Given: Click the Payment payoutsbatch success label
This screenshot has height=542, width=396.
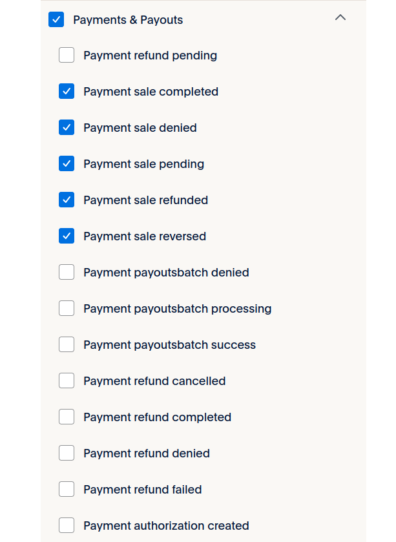Looking at the screenshot, I should click(x=169, y=345).
